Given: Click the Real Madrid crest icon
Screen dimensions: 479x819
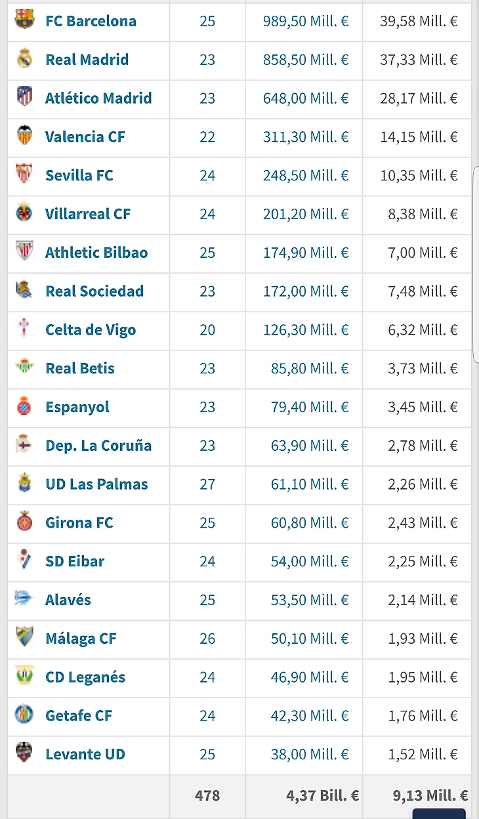Looking at the screenshot, I should pyautogui.click(x=24, y=59).
